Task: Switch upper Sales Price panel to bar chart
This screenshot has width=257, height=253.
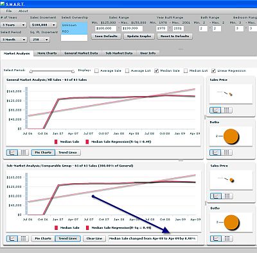Action: pos(226,110)
